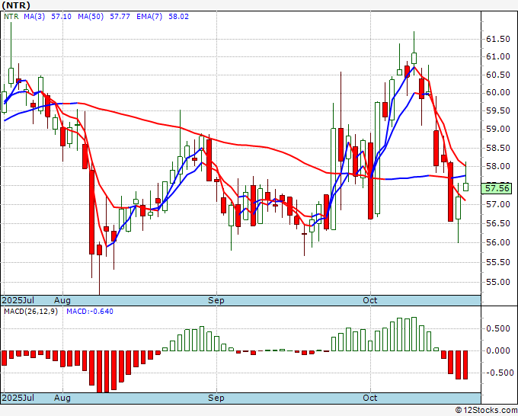Click the 59.00 price axis label

(498, 130)
